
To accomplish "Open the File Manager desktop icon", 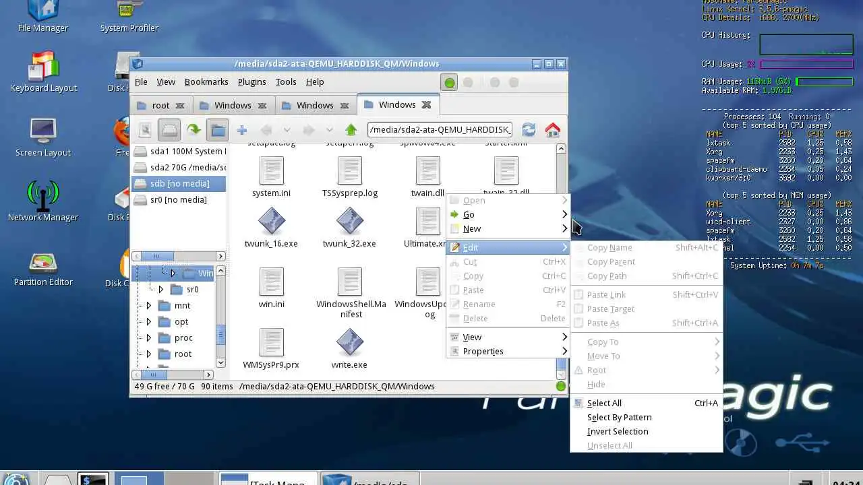I will (43, 17).
